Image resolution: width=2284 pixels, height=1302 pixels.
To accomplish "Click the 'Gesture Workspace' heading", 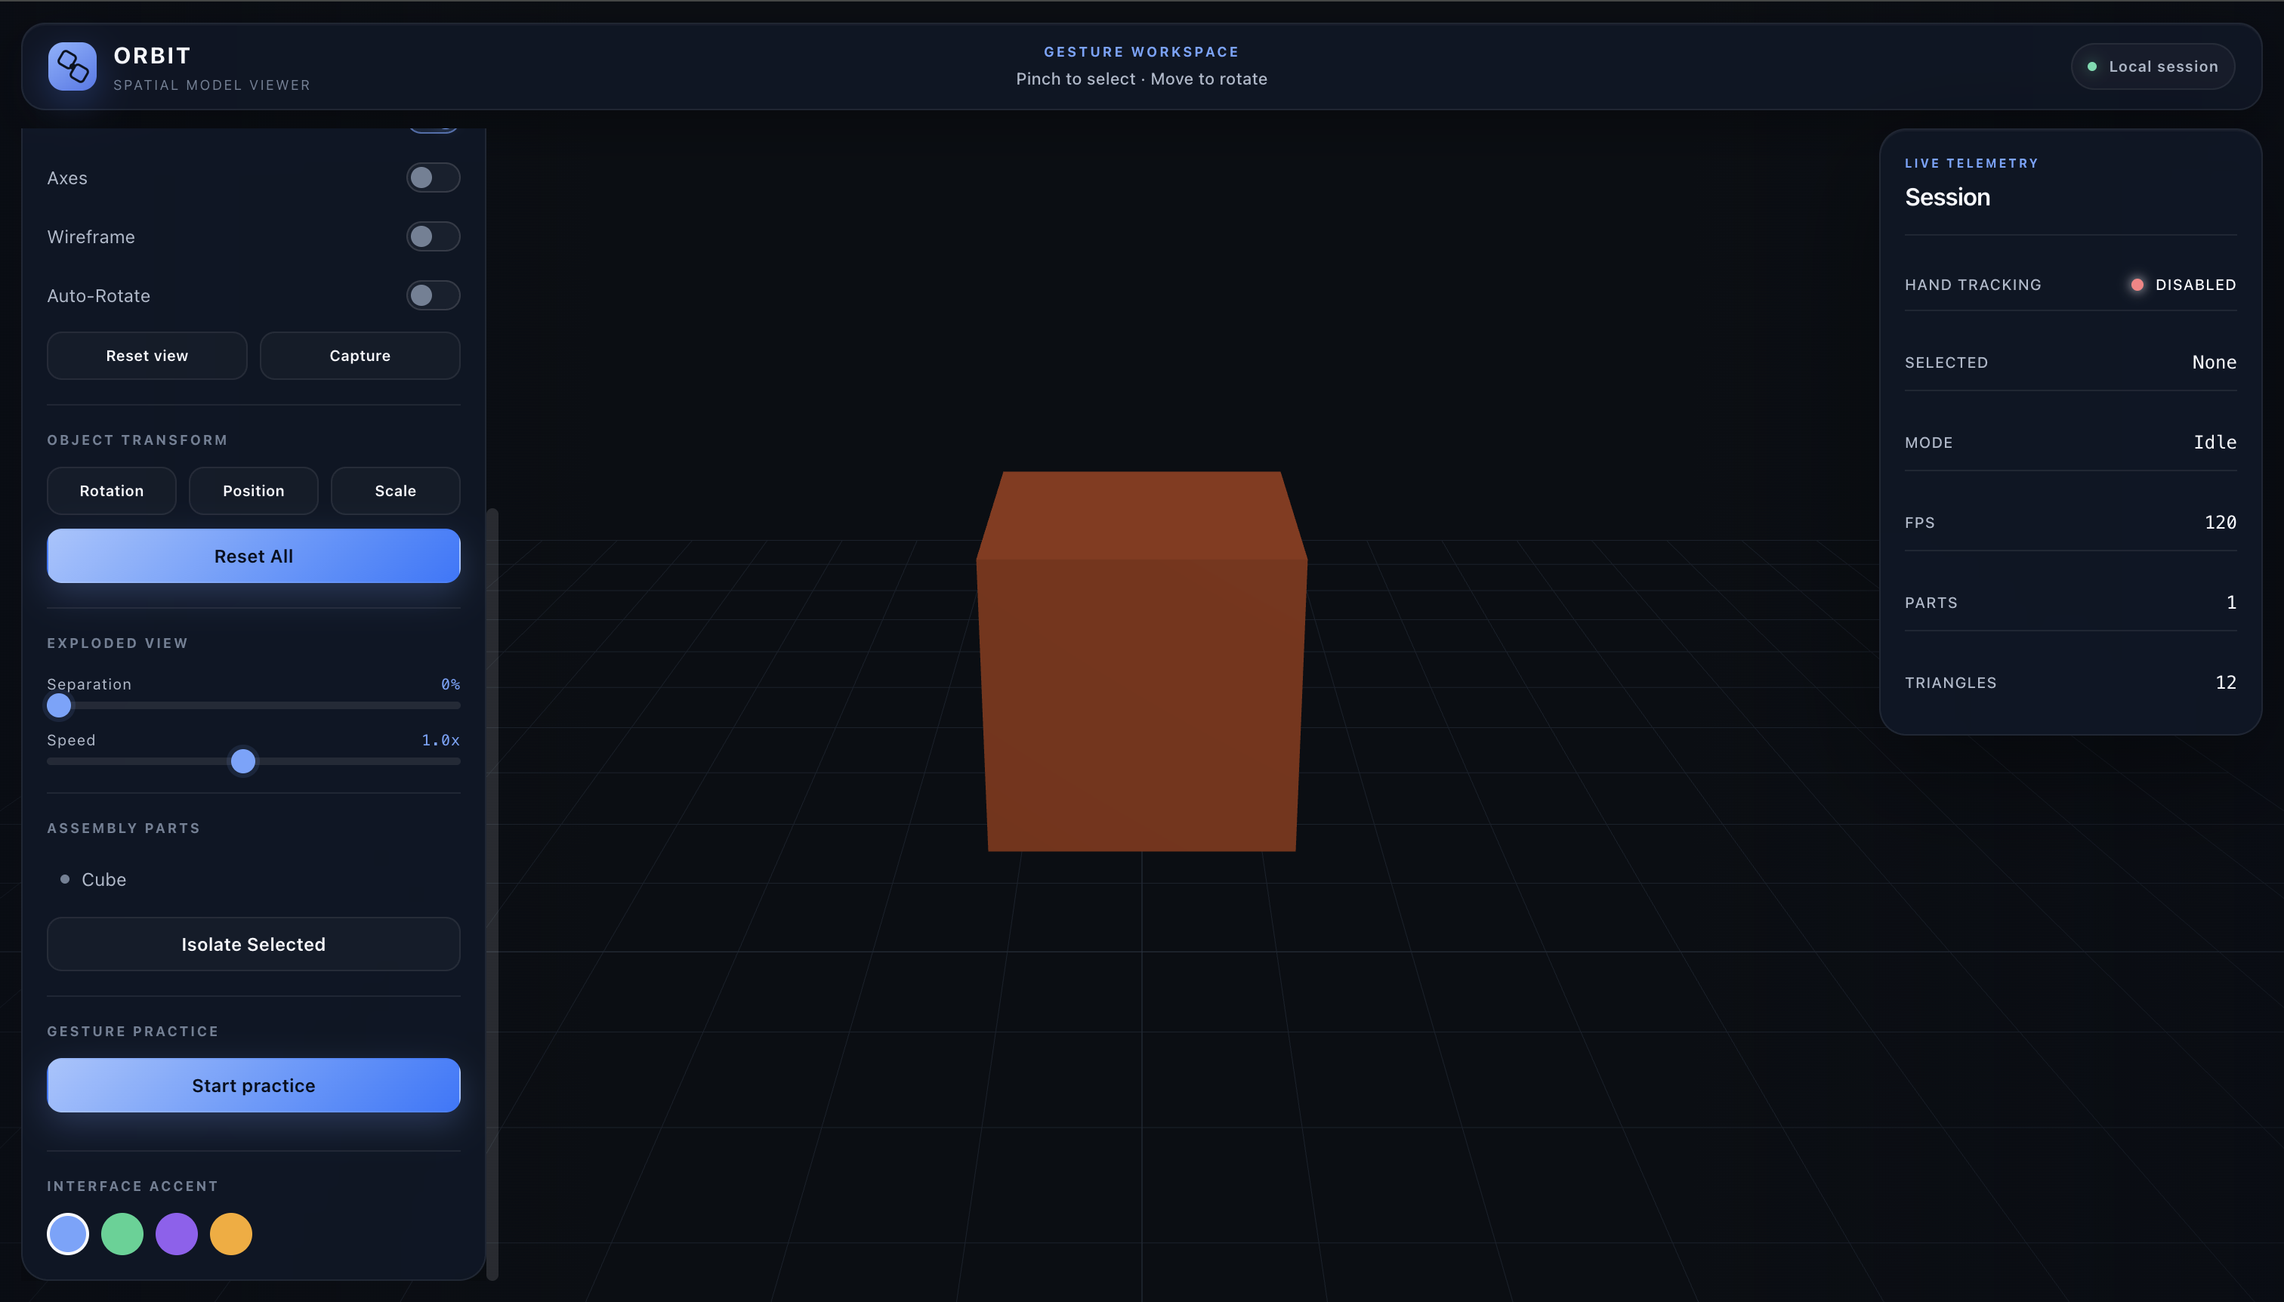I will tap(1141, 52).
